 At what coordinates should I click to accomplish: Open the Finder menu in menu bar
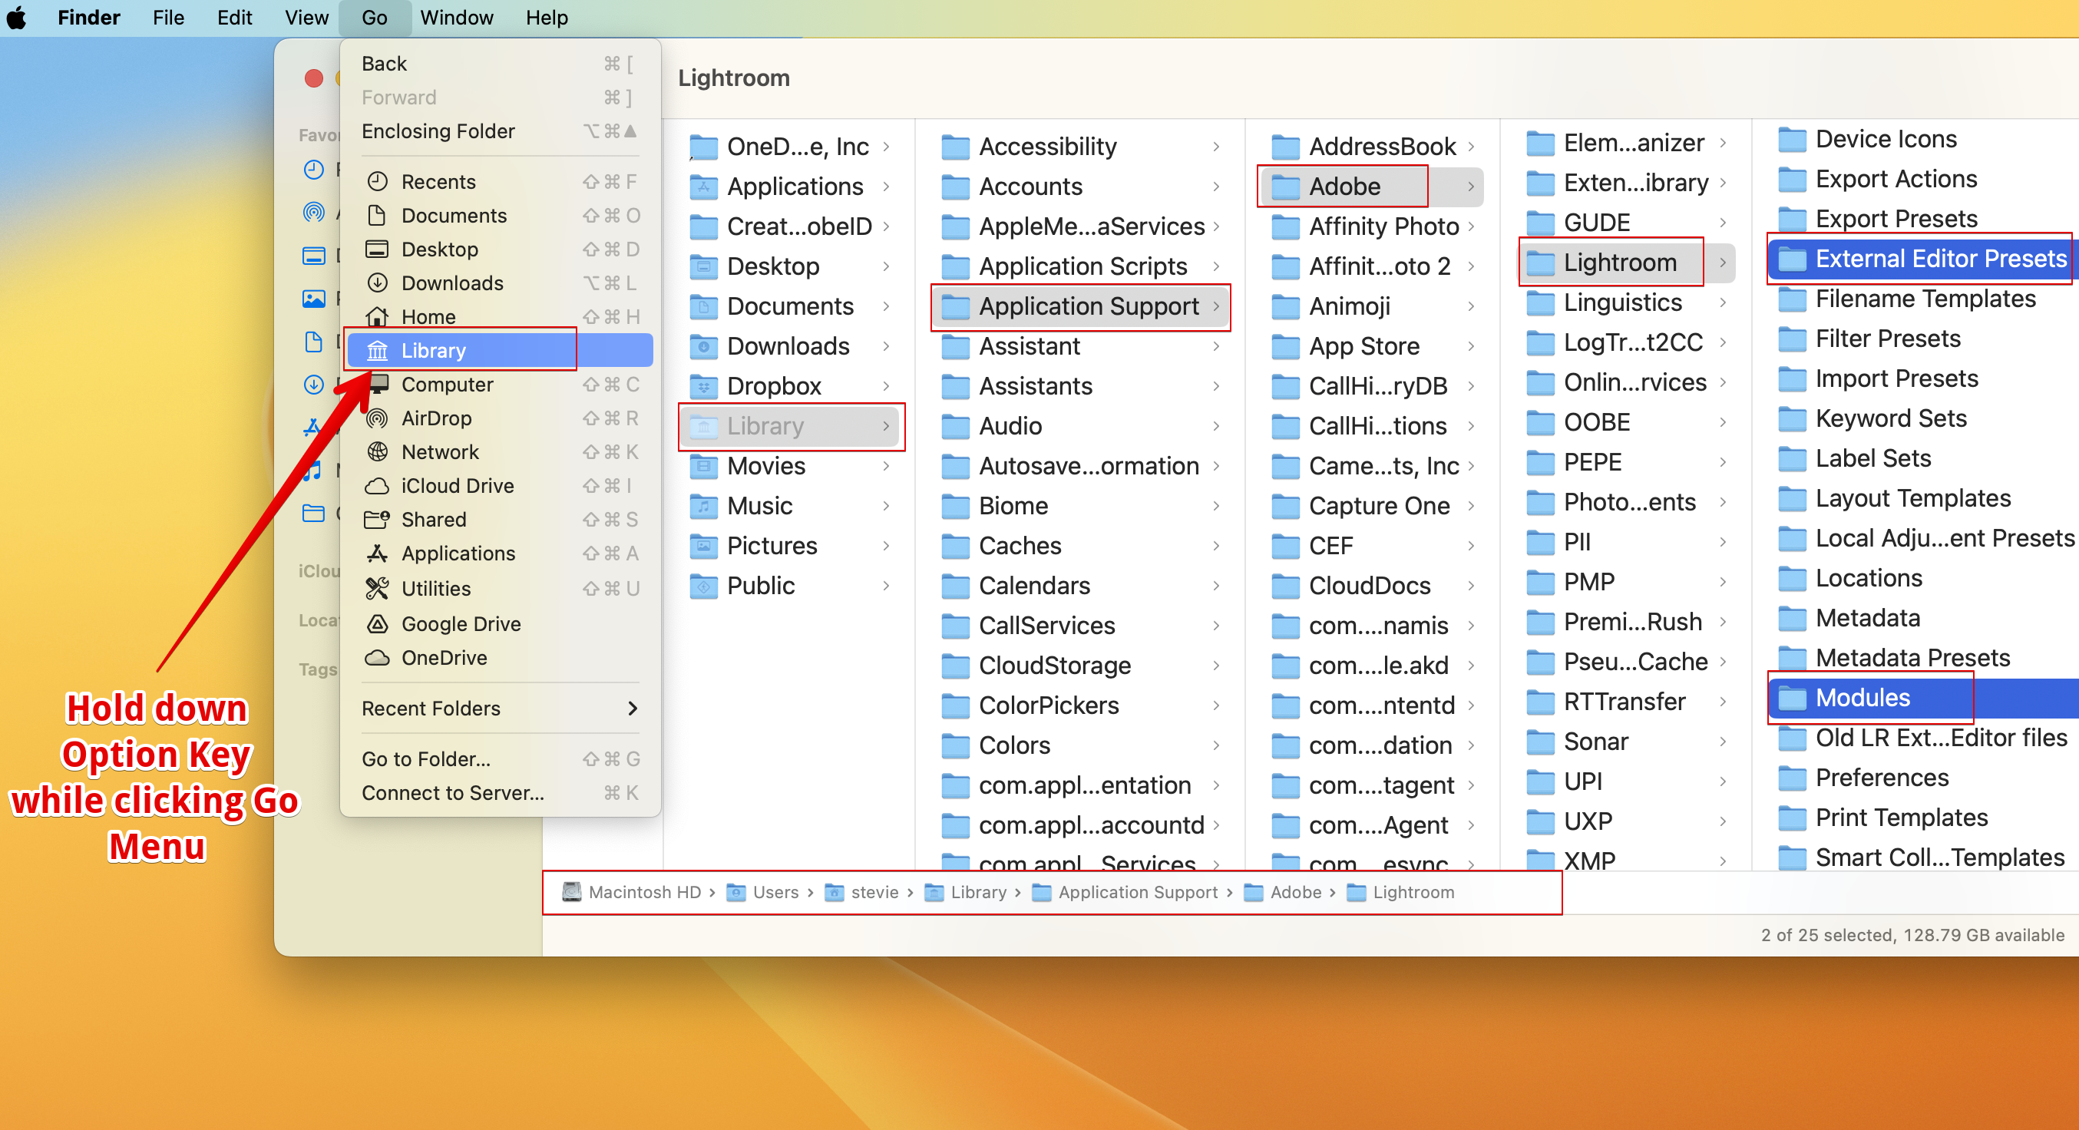(x=88, y=17)
